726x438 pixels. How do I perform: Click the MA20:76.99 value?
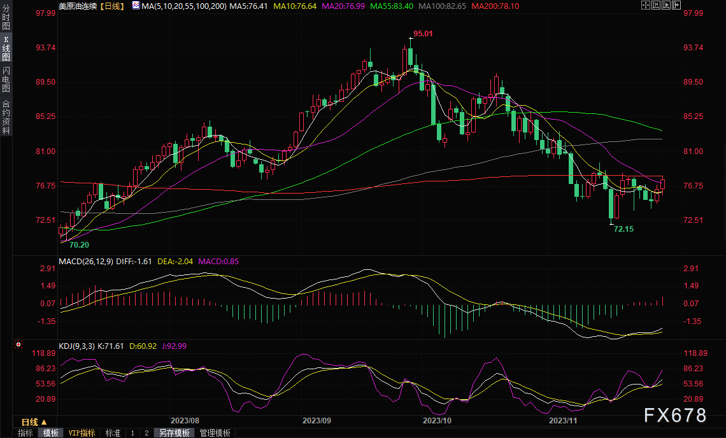point(343,6)
